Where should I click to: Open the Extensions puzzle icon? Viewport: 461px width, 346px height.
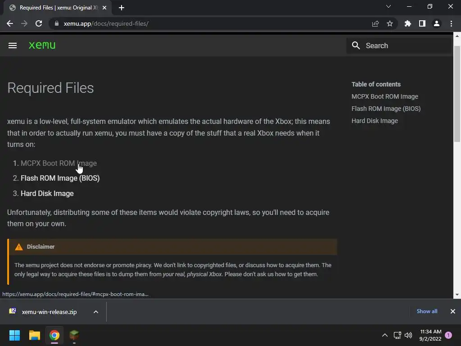[x=407, y=23]
